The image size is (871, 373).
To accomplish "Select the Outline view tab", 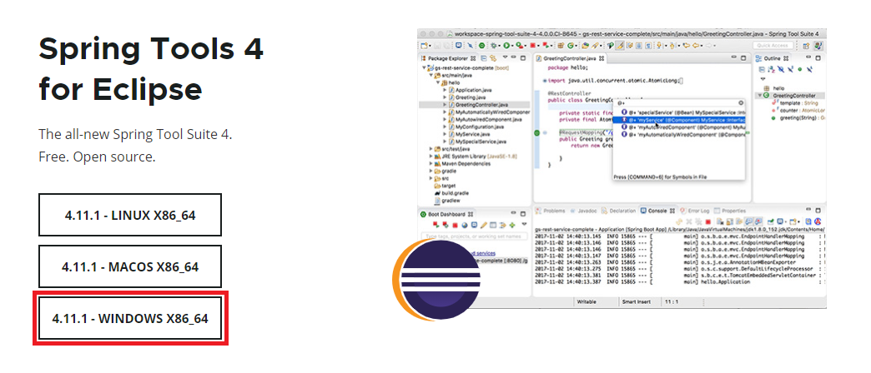I will (x=772, y=58).
